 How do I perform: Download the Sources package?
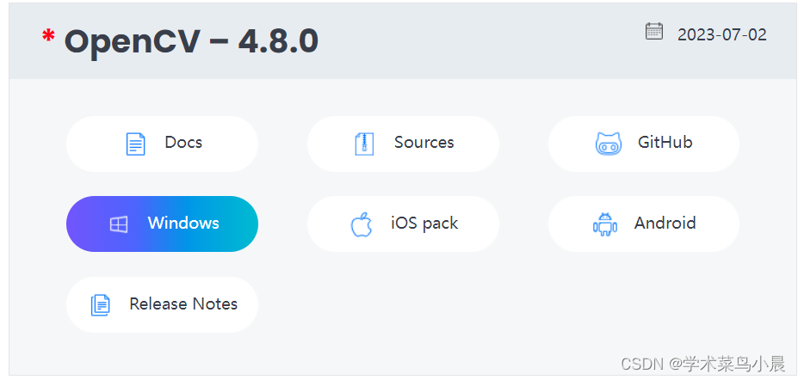pos(424,142)
